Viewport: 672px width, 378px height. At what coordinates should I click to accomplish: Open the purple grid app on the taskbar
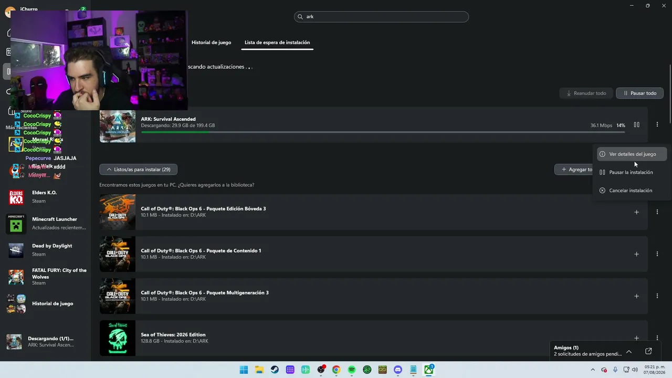pyautogui.click(x=290, y=370)
